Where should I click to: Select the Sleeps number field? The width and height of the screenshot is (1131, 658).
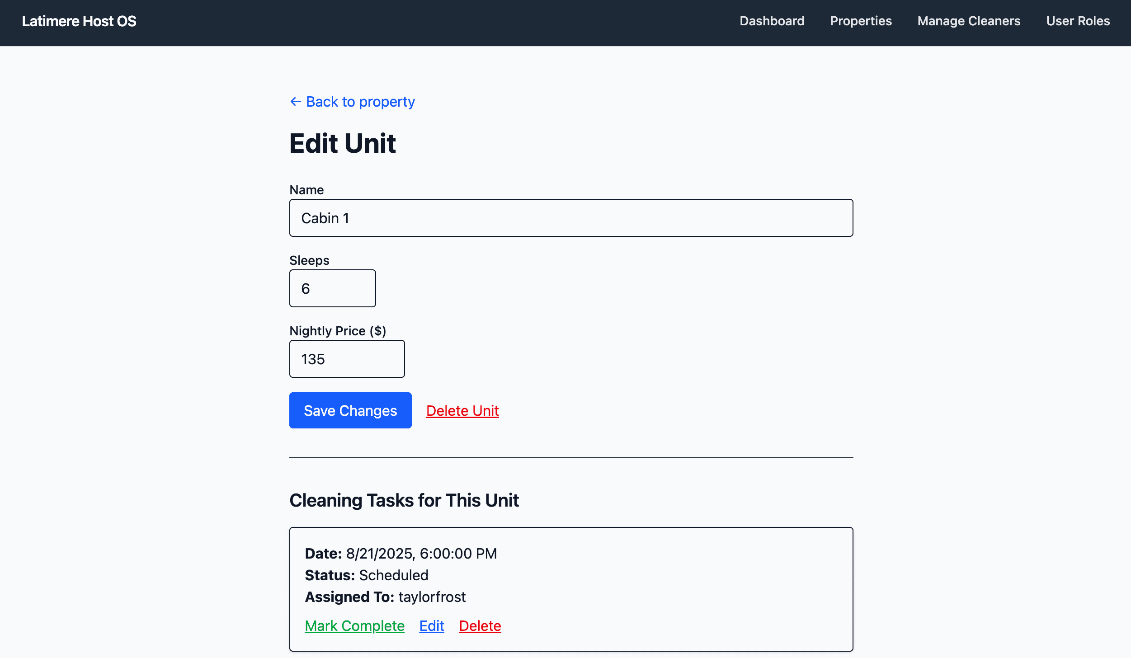click(332, 288)
